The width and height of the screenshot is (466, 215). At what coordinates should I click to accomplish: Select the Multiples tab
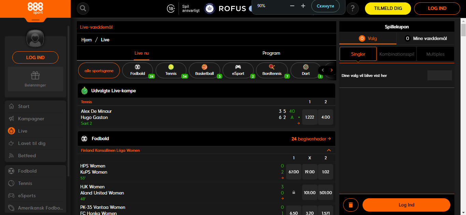tap(435, 54)
